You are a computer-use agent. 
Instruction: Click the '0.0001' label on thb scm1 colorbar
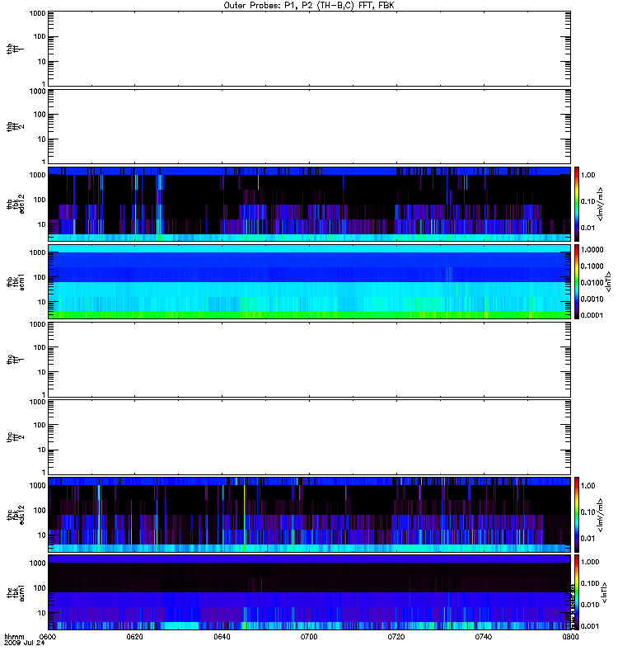point(592,315)
